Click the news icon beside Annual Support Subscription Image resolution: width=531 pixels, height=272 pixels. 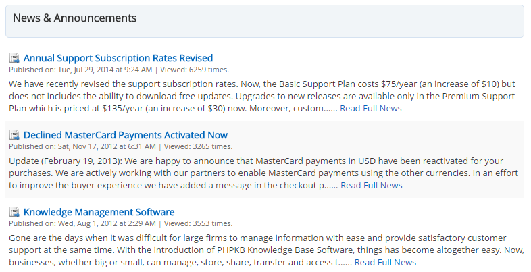(14, 58)
